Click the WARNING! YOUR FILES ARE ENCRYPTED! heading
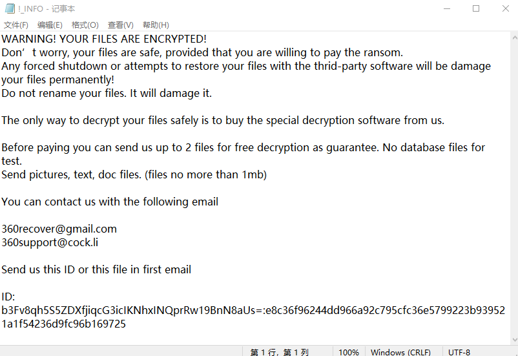Image resolution: width=518 pixels, height=356 pixels. (104, 39)
